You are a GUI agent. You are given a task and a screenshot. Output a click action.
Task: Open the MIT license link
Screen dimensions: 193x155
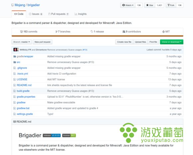coord(166,31)
